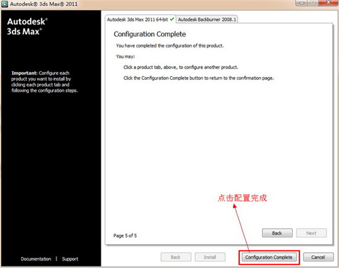
Task: Click the Configuration Complete heading text
Action: pos(150,34)
